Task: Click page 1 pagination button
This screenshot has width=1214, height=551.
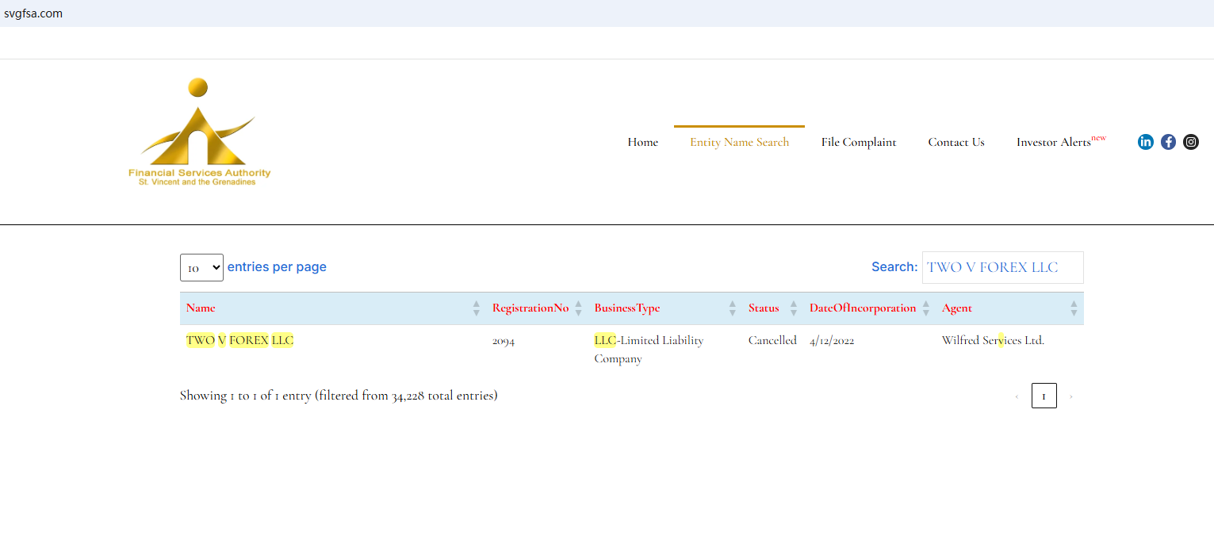Action: (1044, 396)
